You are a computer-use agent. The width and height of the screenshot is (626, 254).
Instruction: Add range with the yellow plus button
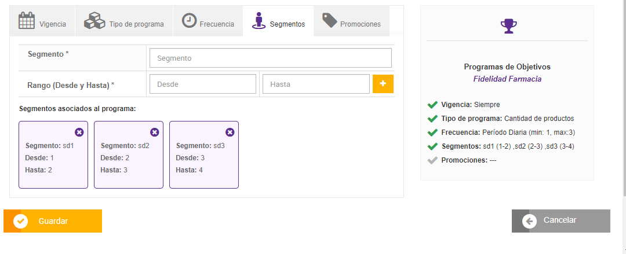383,84
